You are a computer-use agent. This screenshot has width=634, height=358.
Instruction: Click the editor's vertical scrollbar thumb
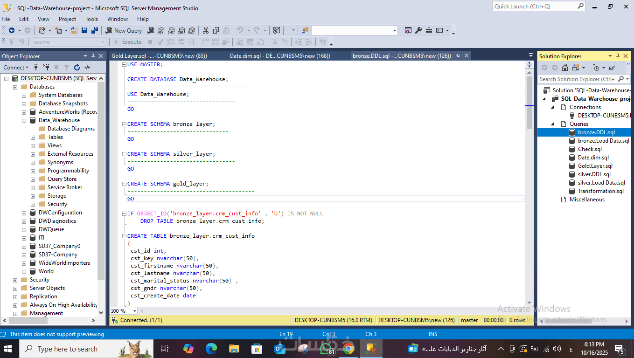point(529,103)
